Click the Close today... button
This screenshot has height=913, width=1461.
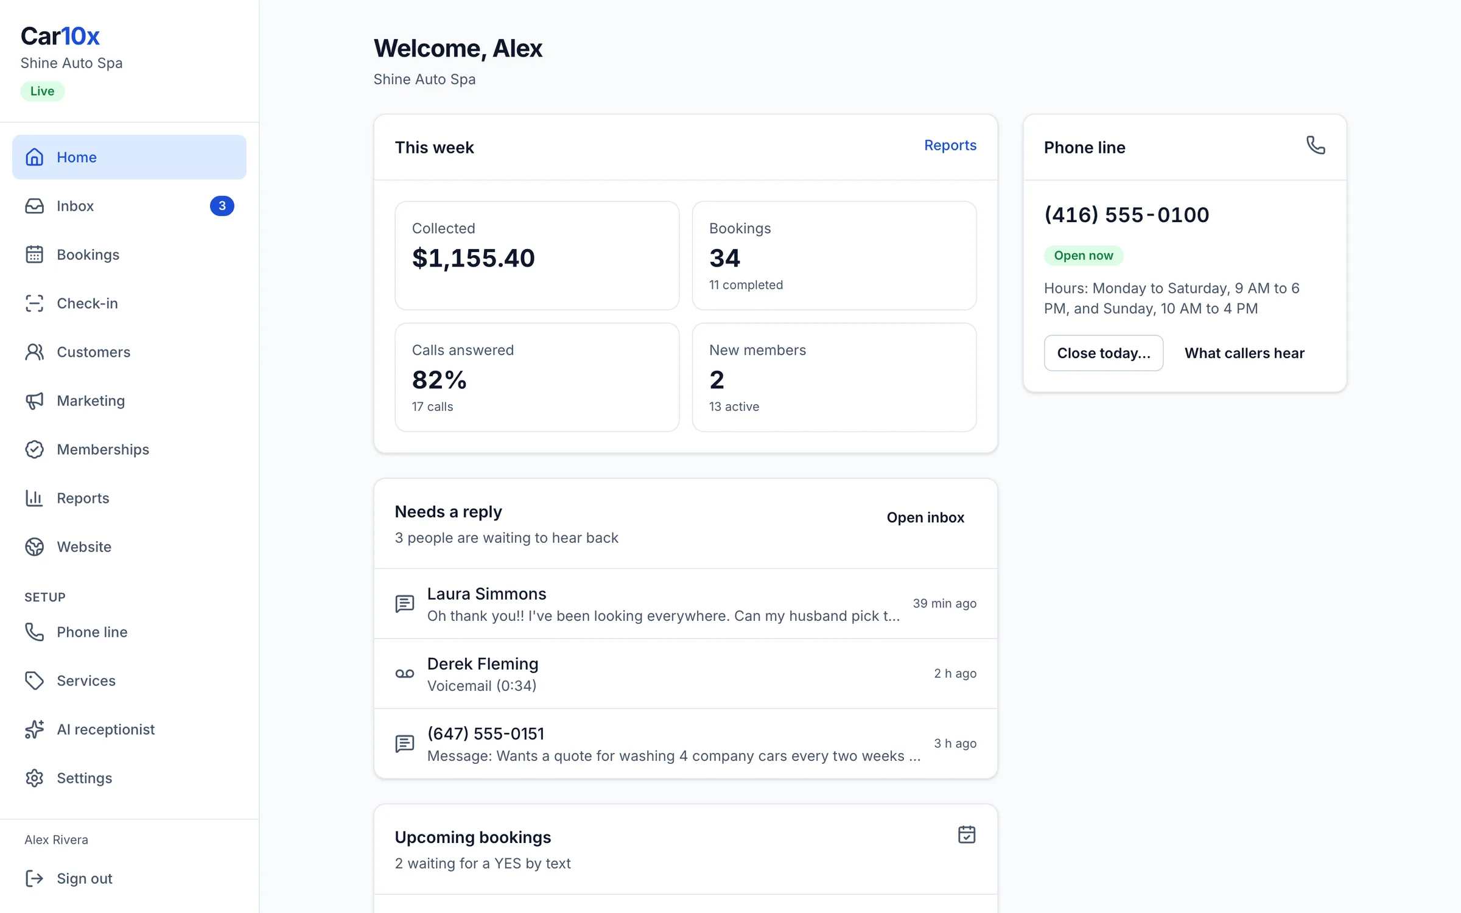1103,353
